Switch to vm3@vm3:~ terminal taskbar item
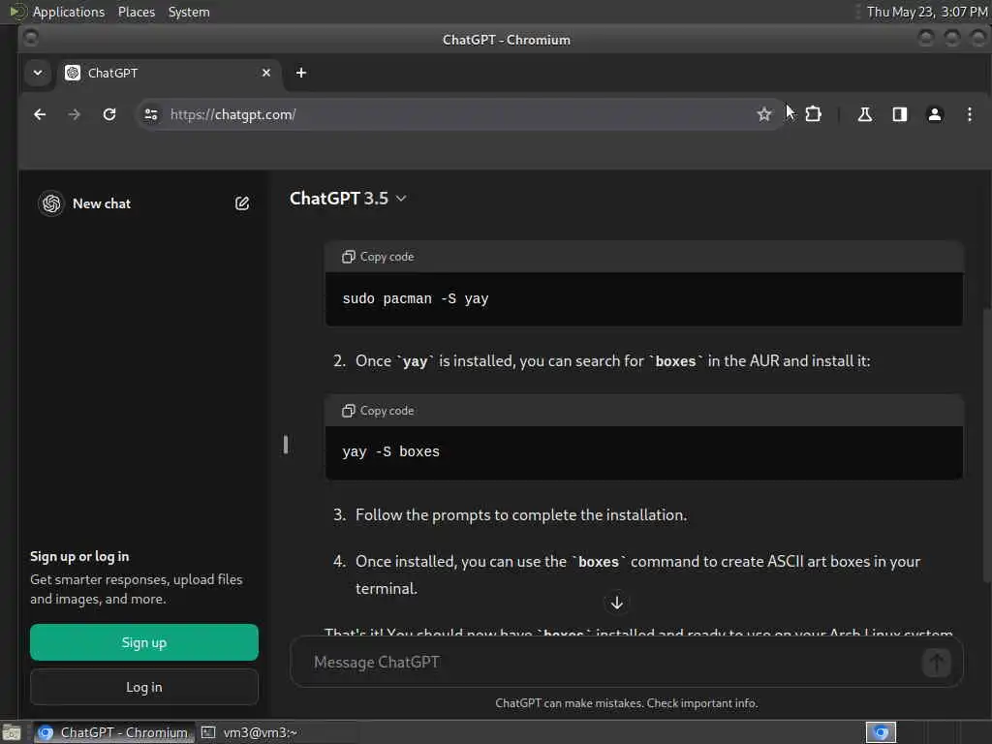This screenshot has height=744, width=992. tap(250, 732)
